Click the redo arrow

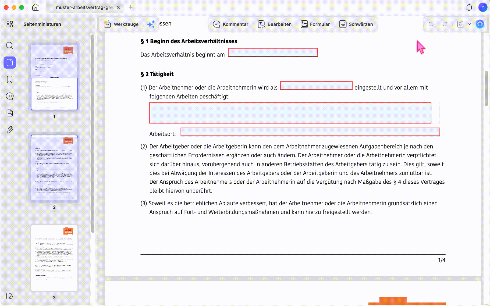point(445,24)
